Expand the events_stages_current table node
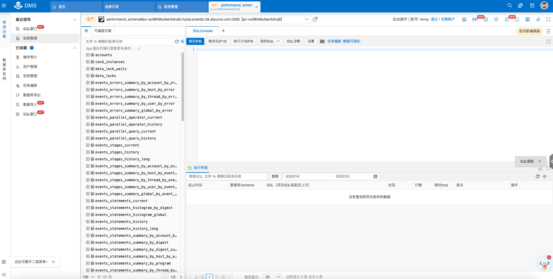This screenshot has width=553, height=279. point(88,145)
